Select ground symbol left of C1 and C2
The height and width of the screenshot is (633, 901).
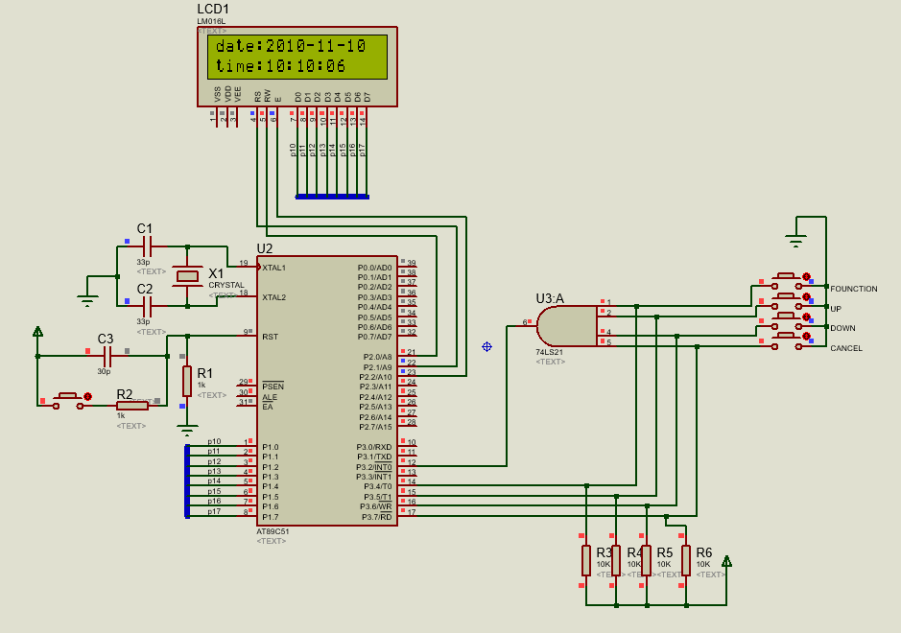click(87, 300)
